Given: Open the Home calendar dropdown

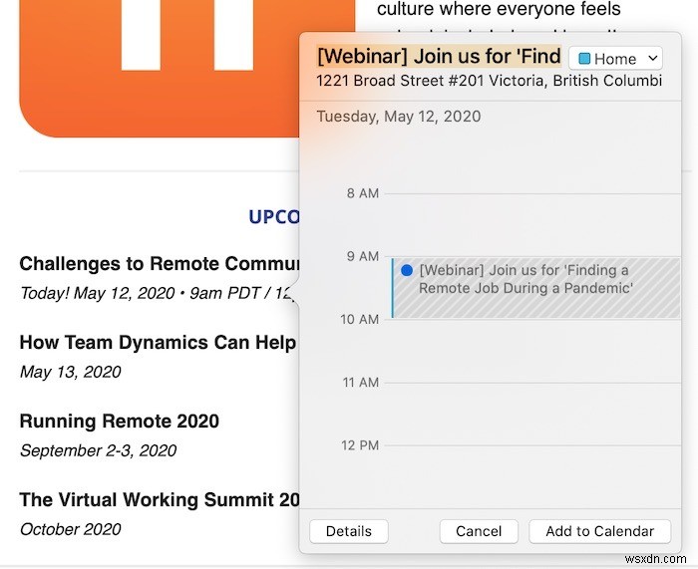Looking at the screenshot, I should (615, 58).
